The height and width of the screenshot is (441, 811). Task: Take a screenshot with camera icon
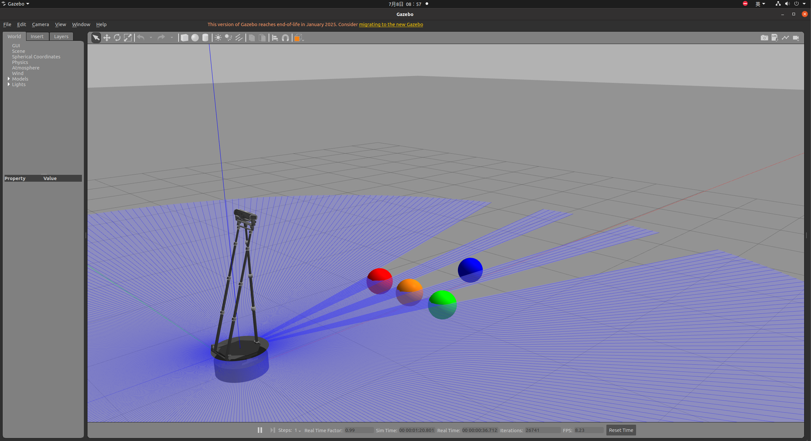[764, 38]
